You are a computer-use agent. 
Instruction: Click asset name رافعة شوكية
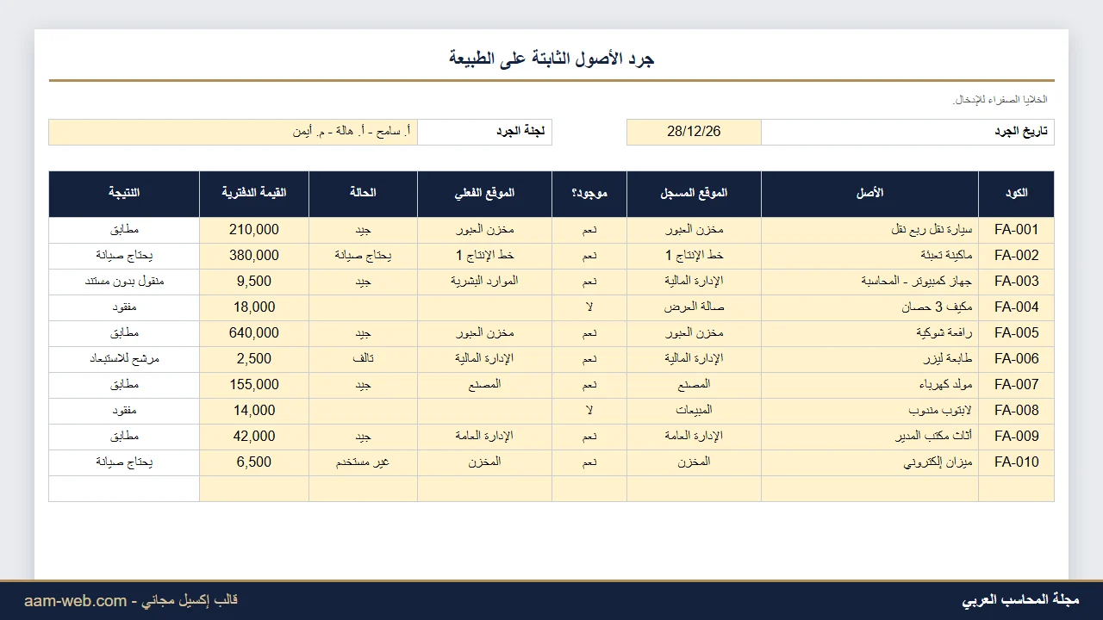(x=869, y=333)
